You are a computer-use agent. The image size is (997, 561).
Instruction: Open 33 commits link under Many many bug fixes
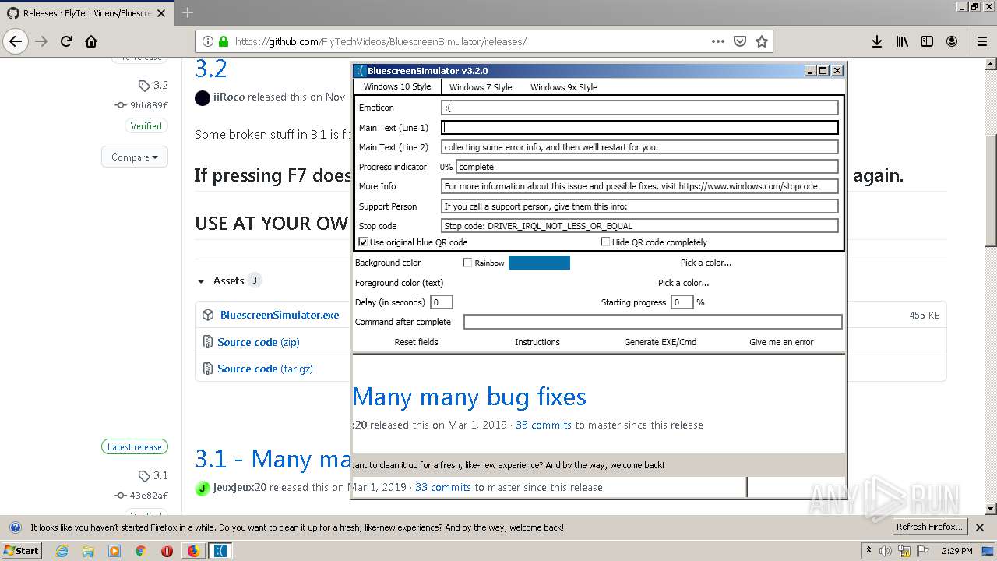[x=544, y=425]
